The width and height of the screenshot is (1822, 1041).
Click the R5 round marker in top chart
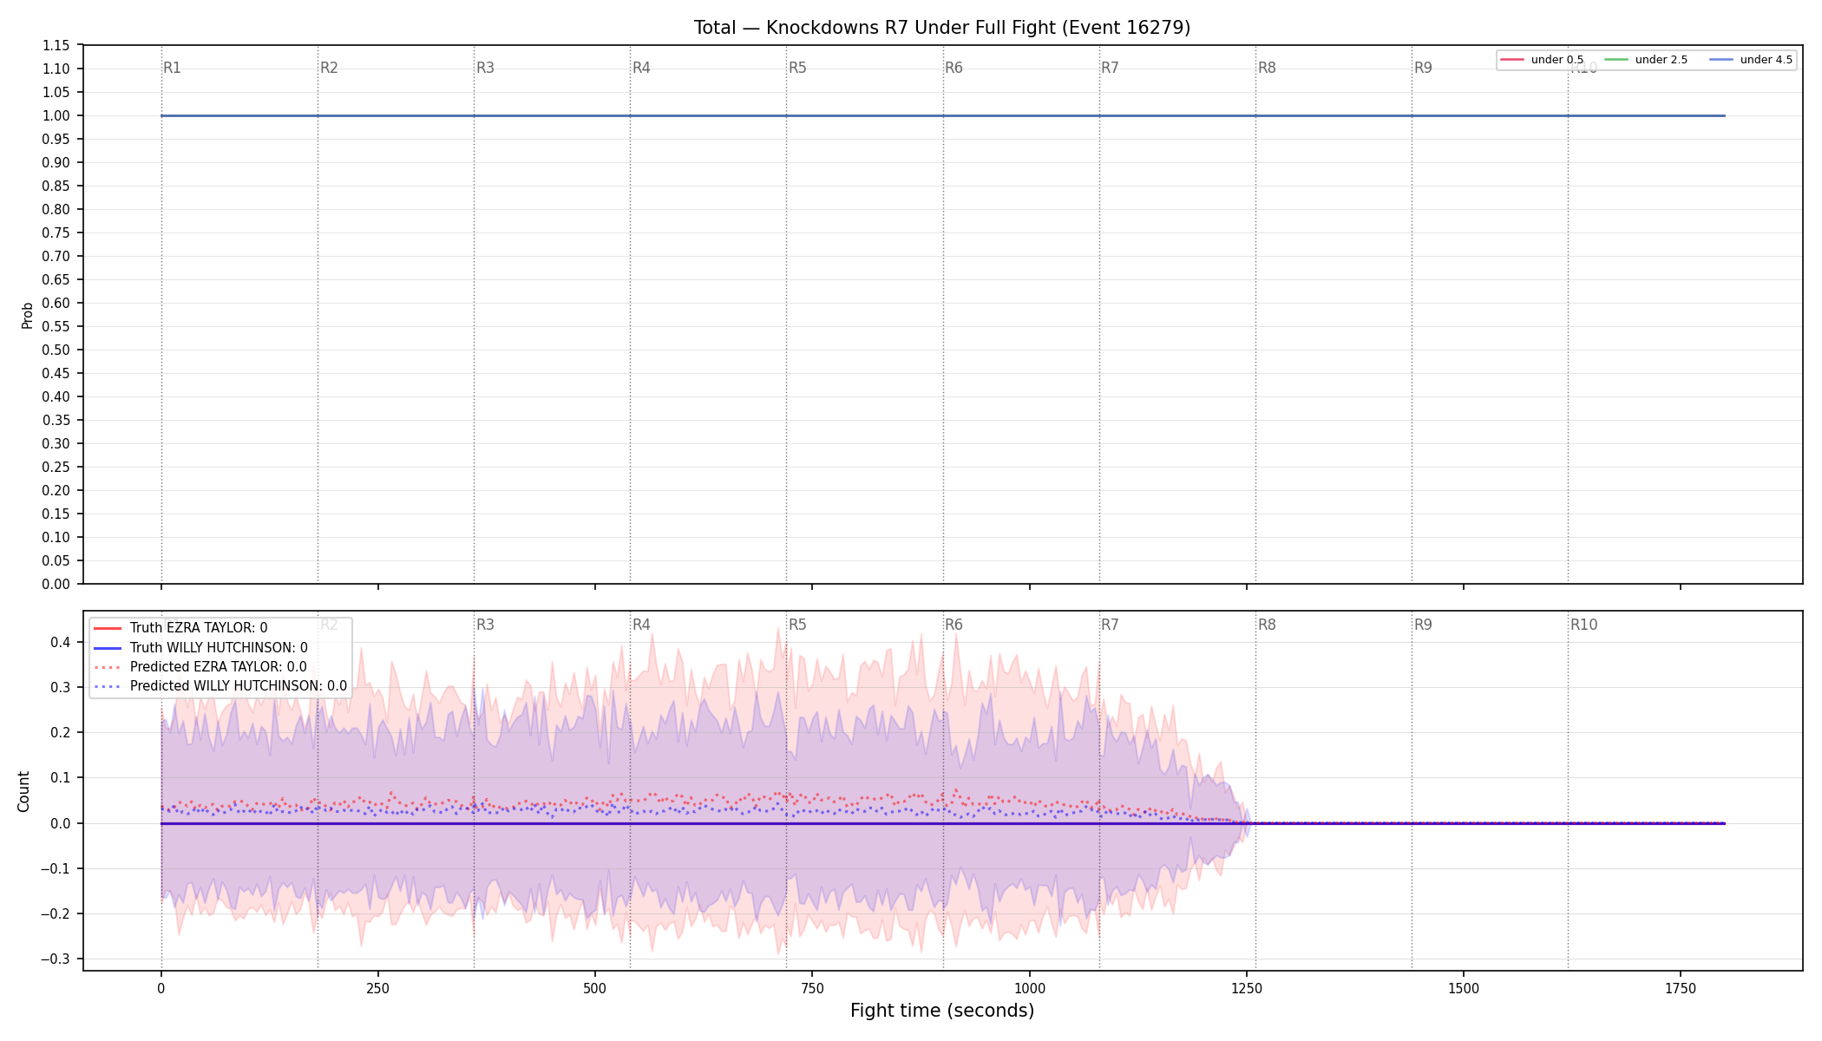coord(797,68)
